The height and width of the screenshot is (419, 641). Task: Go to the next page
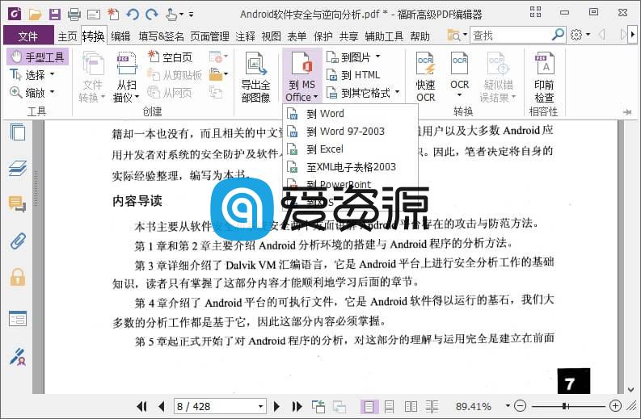[276, 406]
